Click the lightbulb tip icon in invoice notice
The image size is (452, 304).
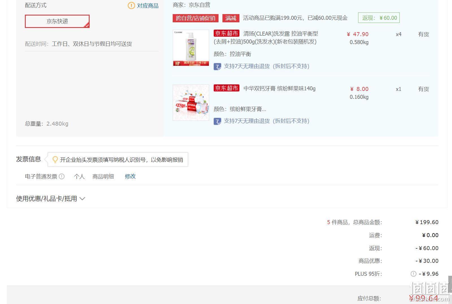55,159
